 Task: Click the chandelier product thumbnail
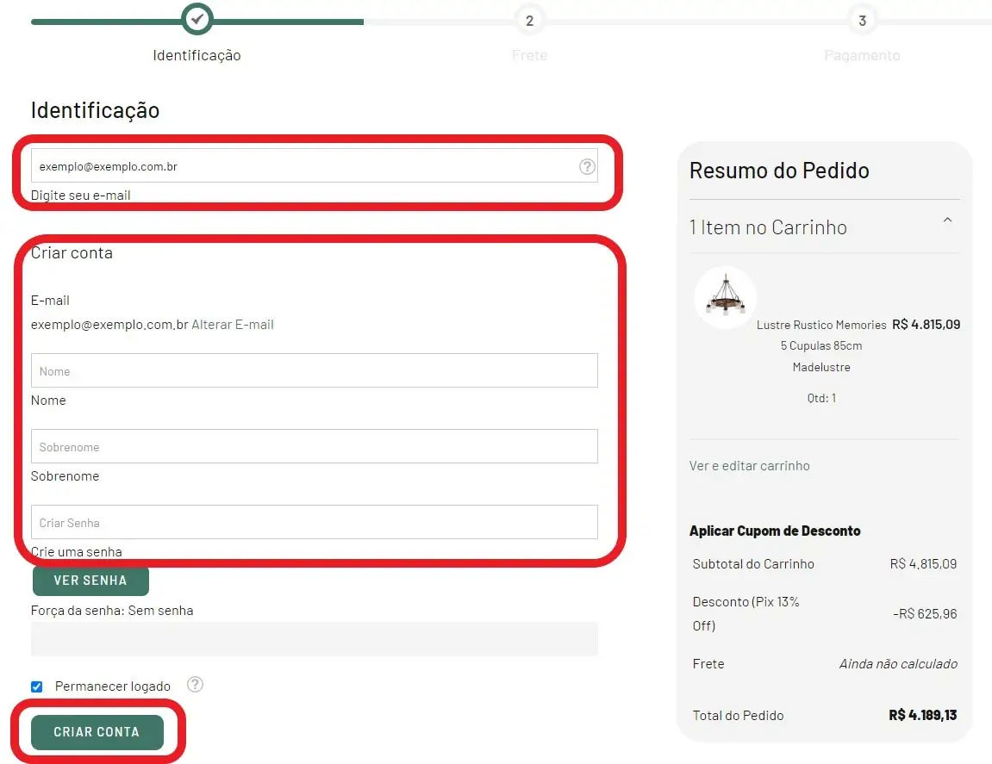click(x=725, y=297)
